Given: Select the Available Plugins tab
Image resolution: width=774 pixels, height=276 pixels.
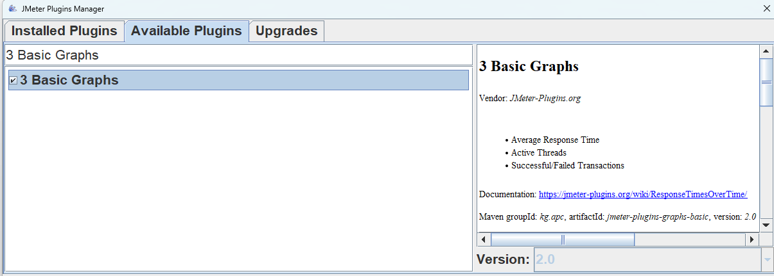Looking at the screenshot, I should coord(186,31).
